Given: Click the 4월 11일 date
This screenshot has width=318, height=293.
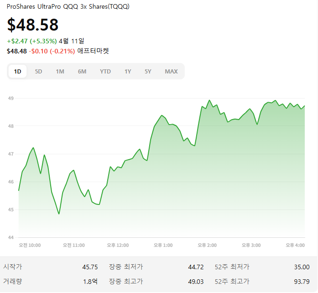Looking at the screenshot, I should click(71, 41).
